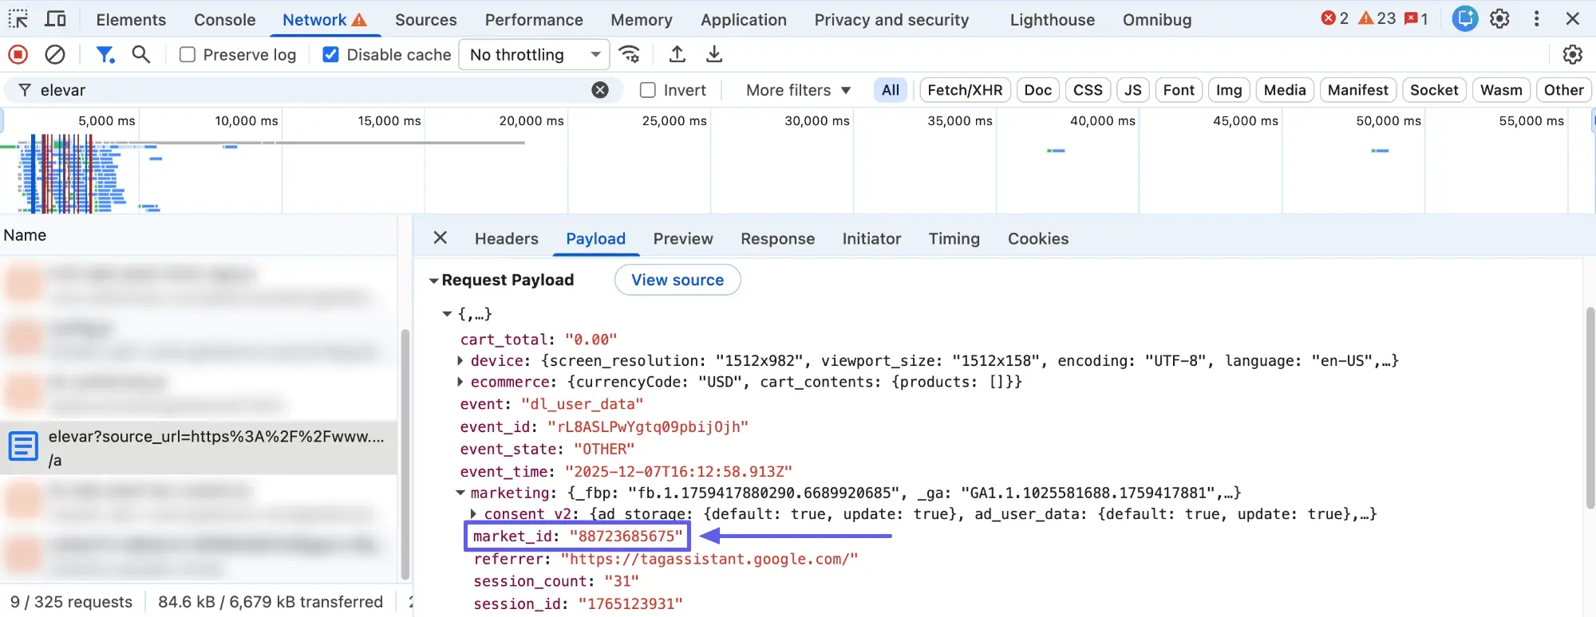Click the warnings count indicator showing 23
The image size is (1596, 617).
coord(1377,18)
